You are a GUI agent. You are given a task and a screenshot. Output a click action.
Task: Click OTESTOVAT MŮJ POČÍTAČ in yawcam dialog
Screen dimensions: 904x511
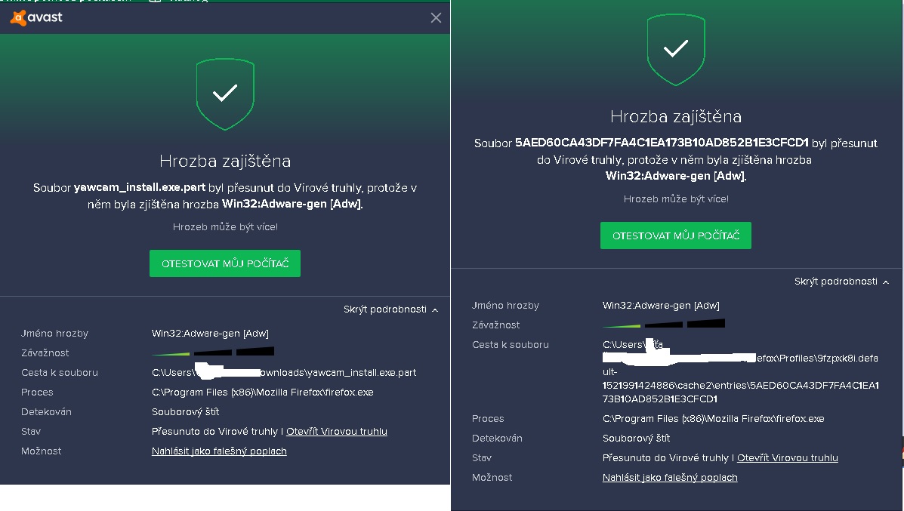coord(225,263)
